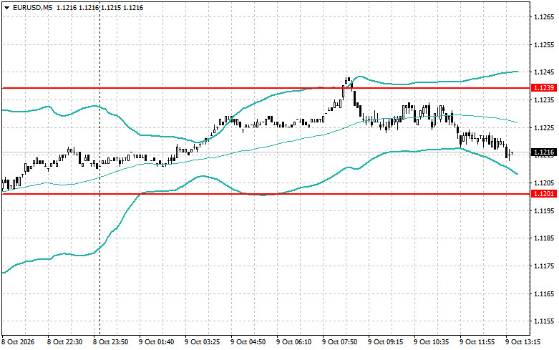Image resolution: width=559 pixels, height=350 pixels.
Task: Click the 1.1165 price scale value
Action: (x=544, y=294)
